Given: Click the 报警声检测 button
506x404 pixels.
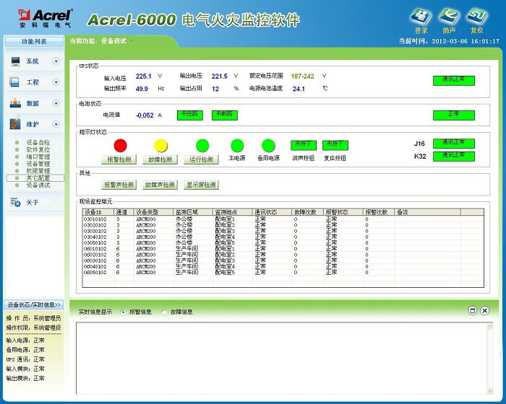Looking at the screenshot, I should [119, 185].
